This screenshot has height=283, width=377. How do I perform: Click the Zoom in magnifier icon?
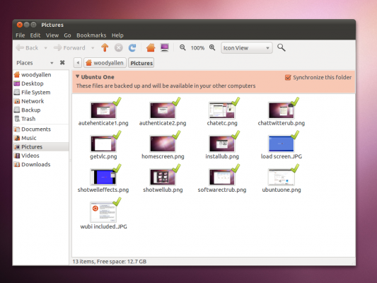coord(212,47)
